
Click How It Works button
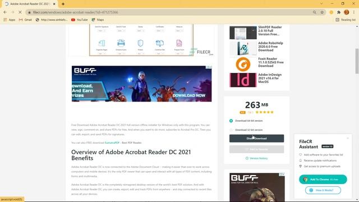tap(323, 190)
